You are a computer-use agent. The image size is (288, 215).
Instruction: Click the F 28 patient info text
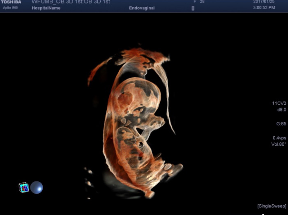point(199,2)
